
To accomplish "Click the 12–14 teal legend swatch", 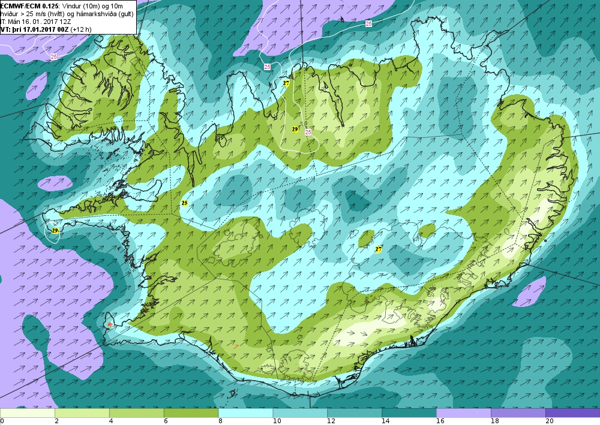I will pos(355,413).
